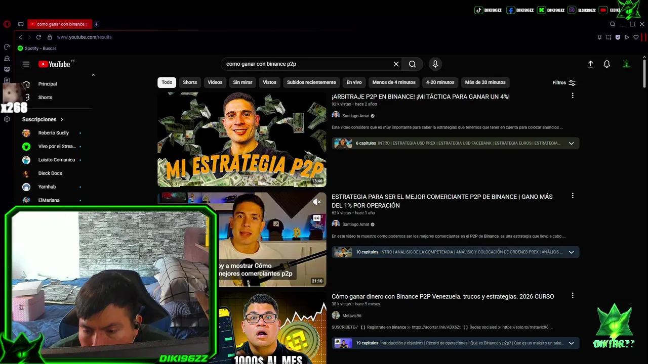Open ¡ARBITRAJE P2P EN BINANCE! video title
Screen dimensions: 648x364
click(420, 97)
